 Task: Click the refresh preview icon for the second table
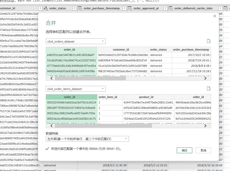[209, 88]
